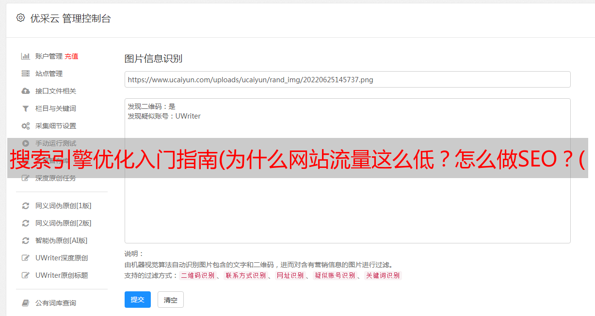Open UWriter原创标题 menu item
This screenshot has height=316, width=595.
pyautogui.click(x=62, y=275)
